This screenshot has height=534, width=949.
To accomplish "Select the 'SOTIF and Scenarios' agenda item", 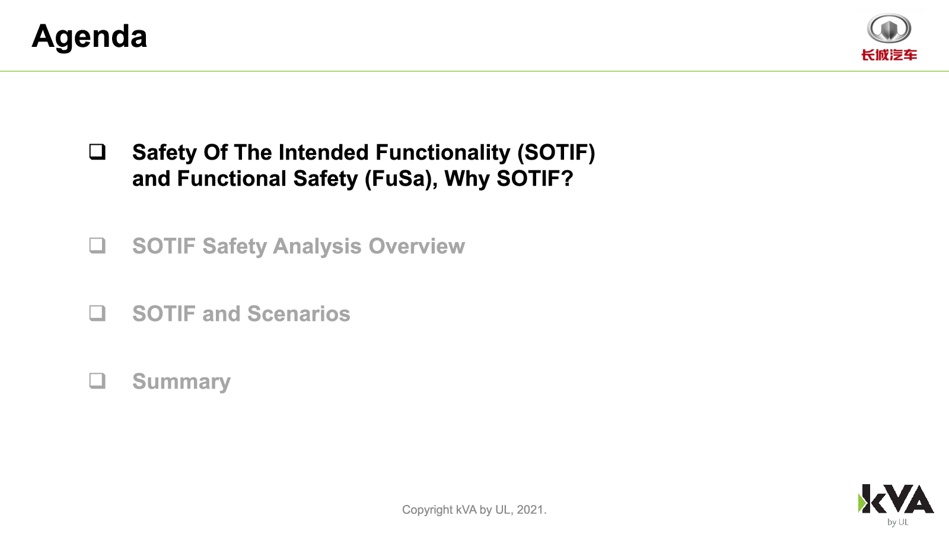I will point(241,314).
